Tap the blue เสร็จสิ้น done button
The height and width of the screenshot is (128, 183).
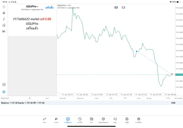49,7
